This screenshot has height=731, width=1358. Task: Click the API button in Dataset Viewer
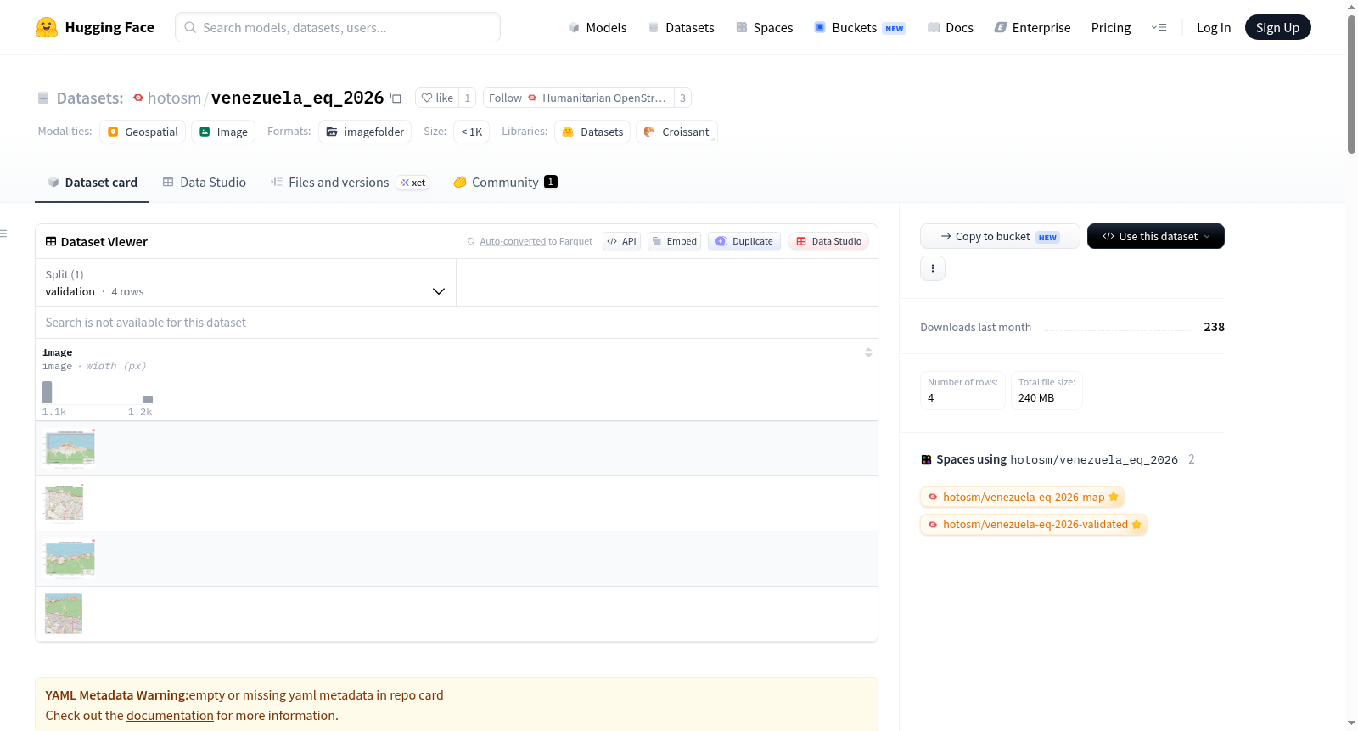621,241
